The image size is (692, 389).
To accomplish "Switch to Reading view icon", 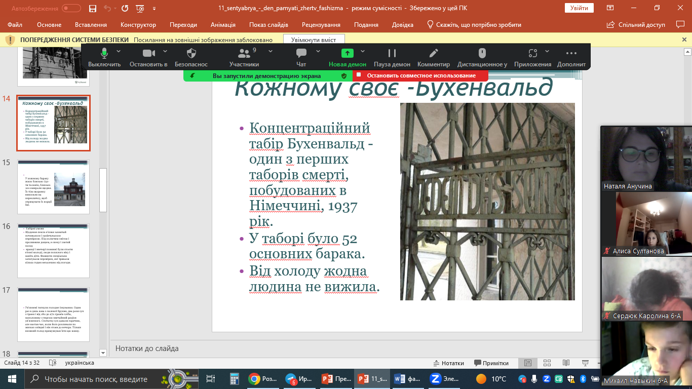I will (x=566, y=363).
